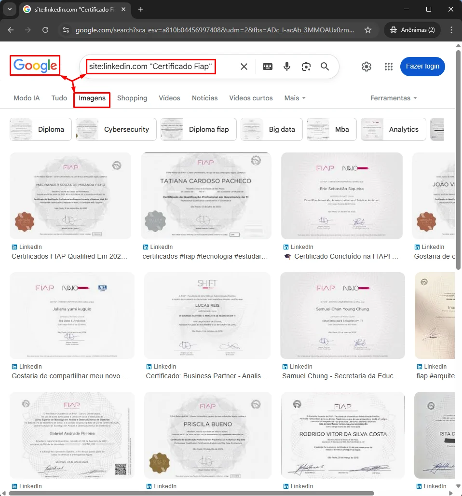Click the Google logo
The height and width of the screenshot is (496, 462).
(35, 66)
